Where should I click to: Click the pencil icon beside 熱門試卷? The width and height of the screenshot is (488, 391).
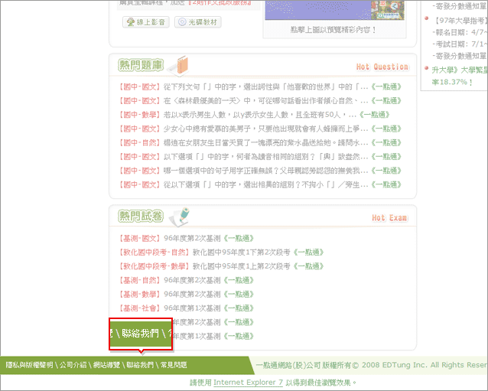(178, 216)
